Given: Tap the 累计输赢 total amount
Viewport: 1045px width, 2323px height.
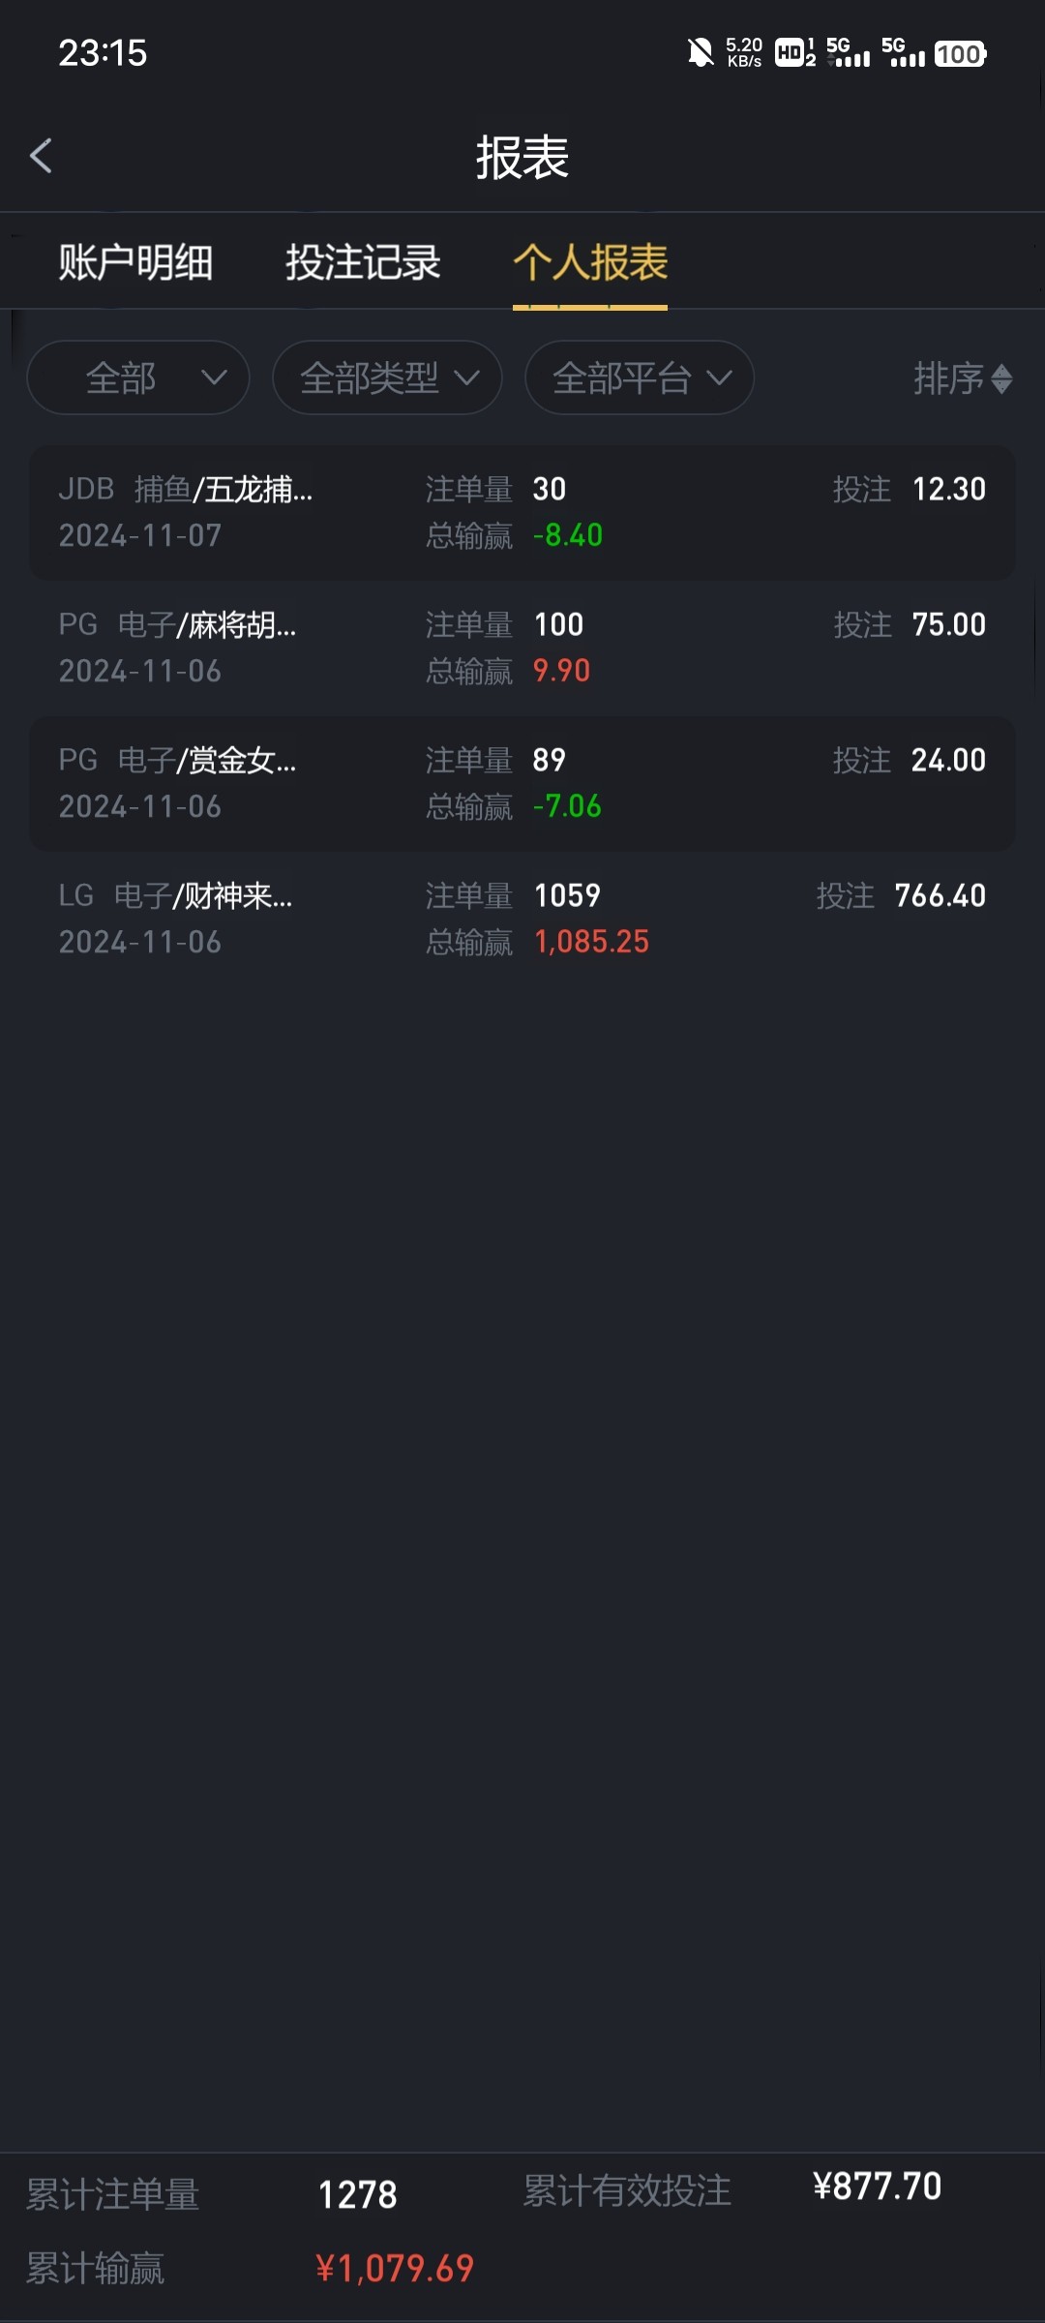Looking at the screenshot, I should 395,2268.
